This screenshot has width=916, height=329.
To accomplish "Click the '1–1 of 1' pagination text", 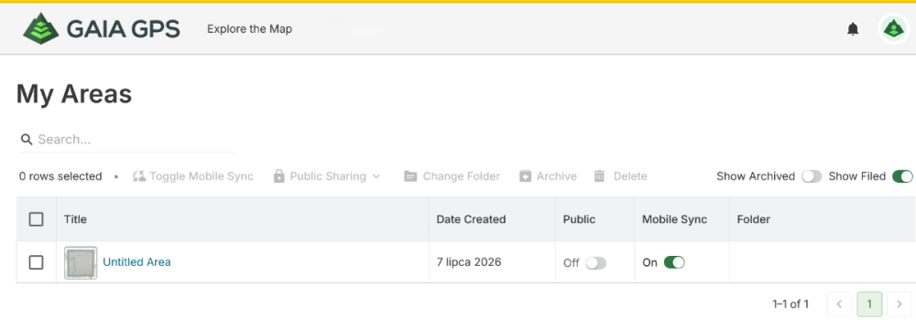I will (x=791, y=304).
